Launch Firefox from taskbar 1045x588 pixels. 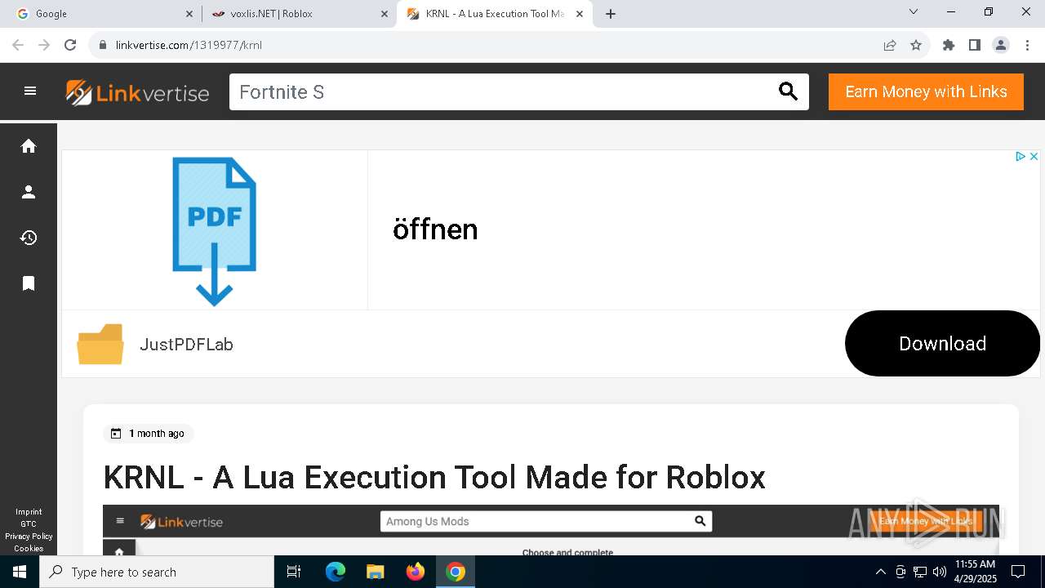tap(416, 572)
